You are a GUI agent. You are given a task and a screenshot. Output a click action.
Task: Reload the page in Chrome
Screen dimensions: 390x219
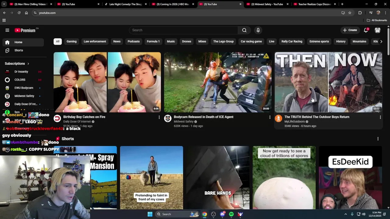click(19, 13)
